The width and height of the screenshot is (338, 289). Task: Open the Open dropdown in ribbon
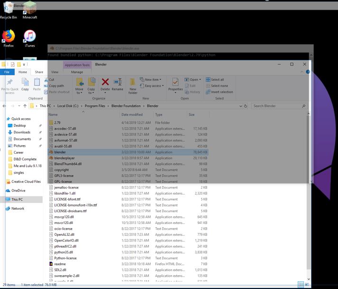[193, 80]
